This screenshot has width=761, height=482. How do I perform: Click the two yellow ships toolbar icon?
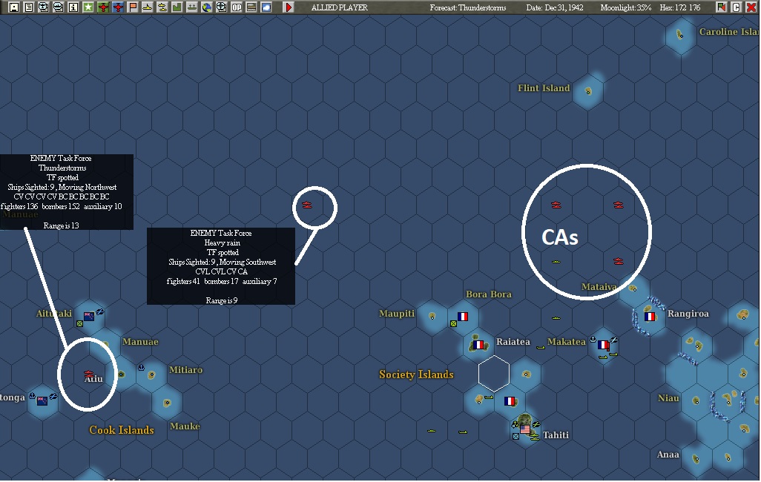[162, 7]
